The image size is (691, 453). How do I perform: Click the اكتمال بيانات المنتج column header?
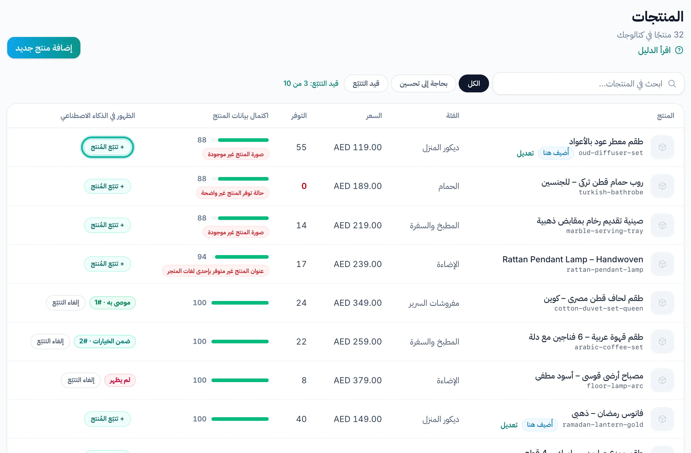click(240, 116)
